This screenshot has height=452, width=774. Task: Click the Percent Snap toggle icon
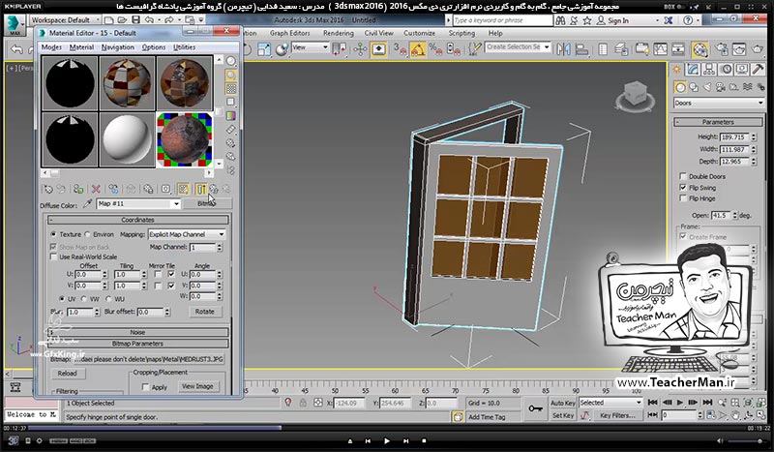tap(434, 49)
